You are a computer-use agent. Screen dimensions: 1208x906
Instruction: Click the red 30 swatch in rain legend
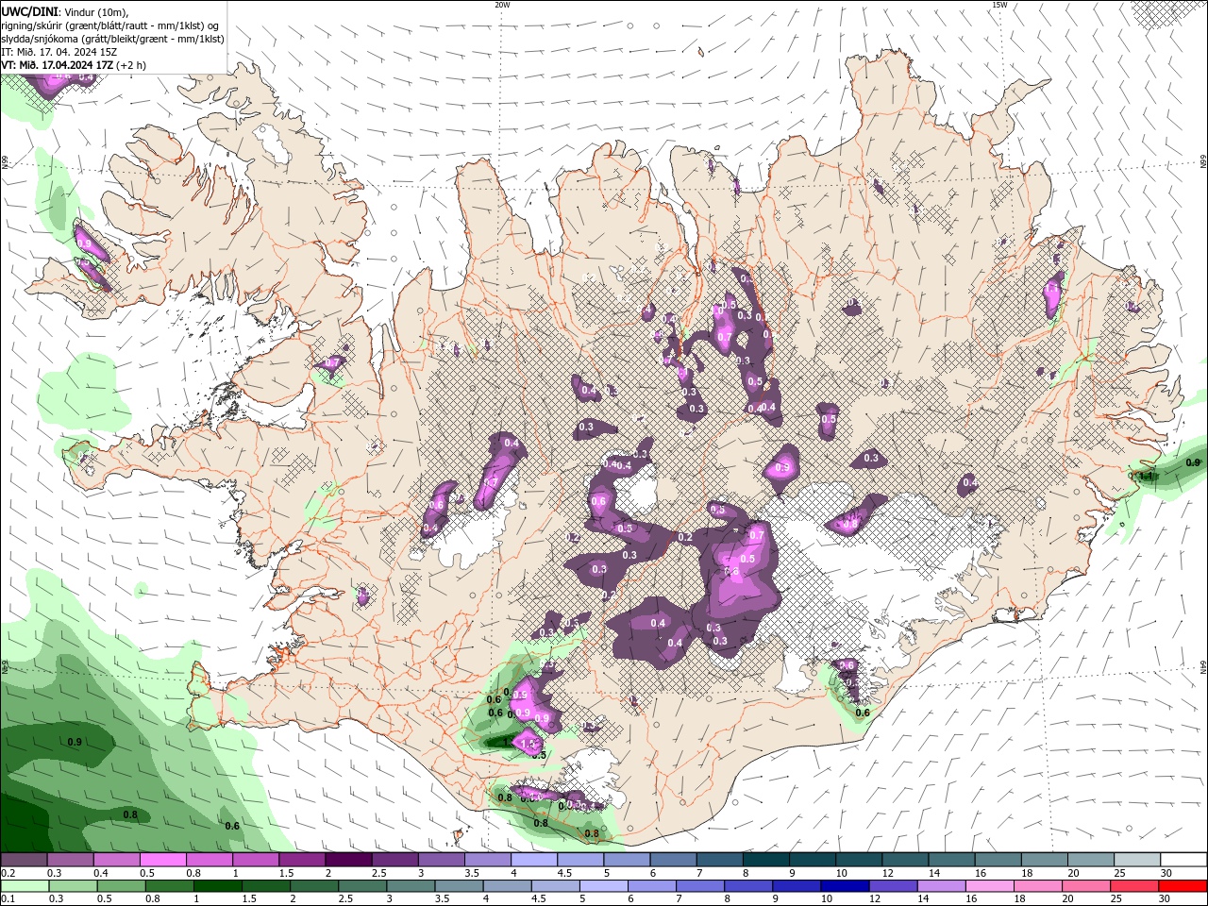(x=1183, y=886)
